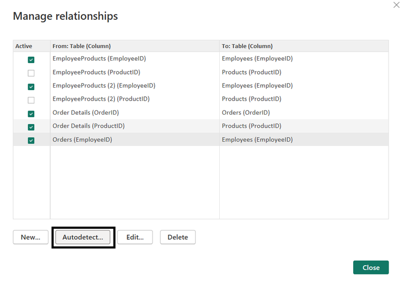Viewport: 400px width, 285px height.
Task: Click the From: Table (Column) header
Action: tap(82, 46)
